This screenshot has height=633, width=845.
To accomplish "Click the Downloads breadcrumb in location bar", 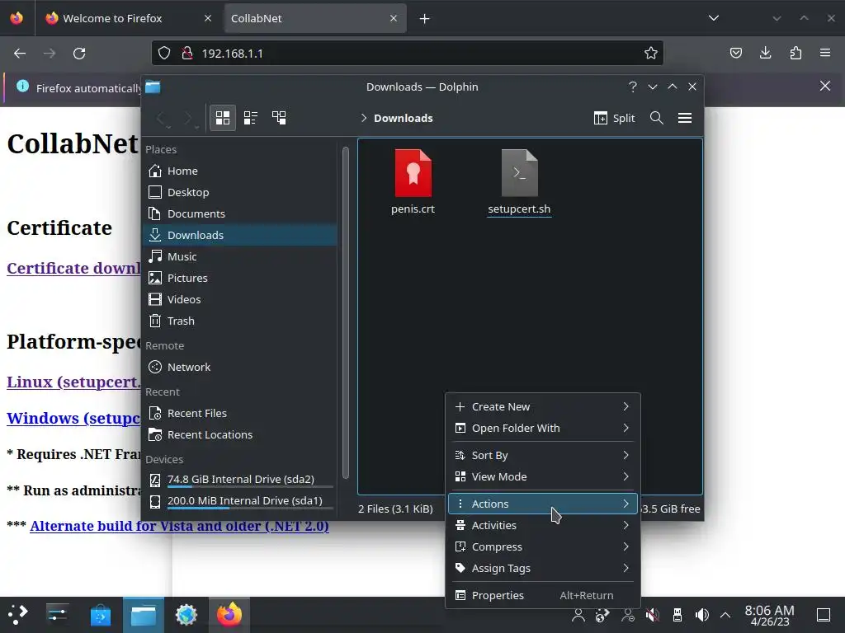I will pyautogui.click(x=403, y=118).
